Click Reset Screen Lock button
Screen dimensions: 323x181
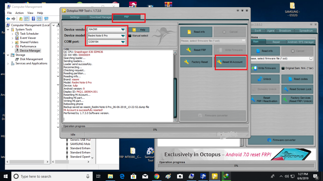pyautogui.click(x=297, y=89)
